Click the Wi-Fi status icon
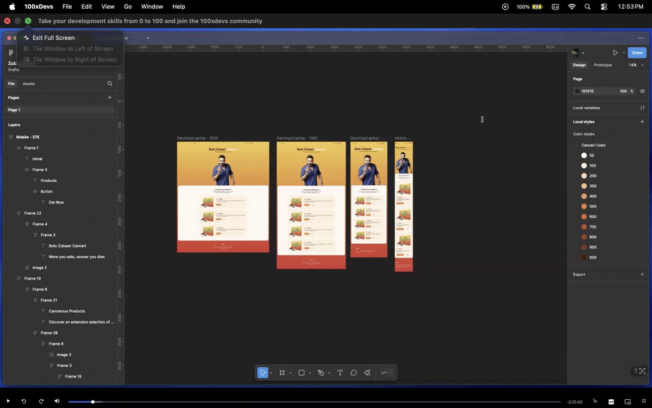The image size is (652, 408). pos(572,7)
